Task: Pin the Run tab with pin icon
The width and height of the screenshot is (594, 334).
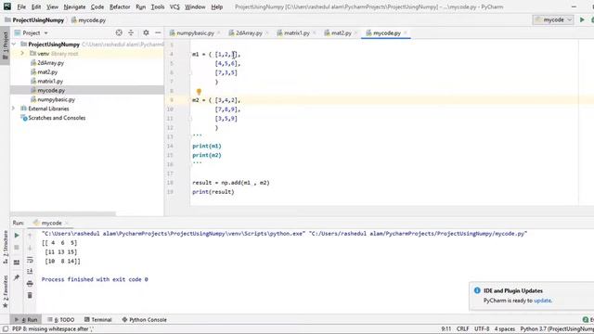Action: [17, 277]
